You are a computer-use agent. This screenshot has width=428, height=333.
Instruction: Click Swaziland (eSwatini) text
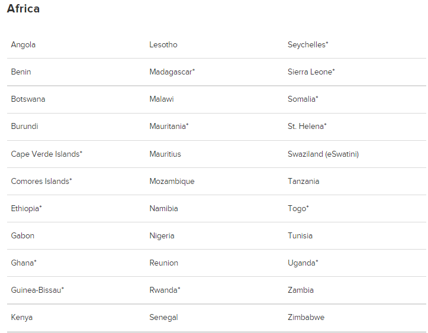(x=323, y=154)
